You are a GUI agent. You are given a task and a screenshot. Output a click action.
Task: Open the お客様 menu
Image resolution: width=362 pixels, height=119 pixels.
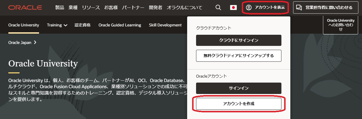coord(111,8)
